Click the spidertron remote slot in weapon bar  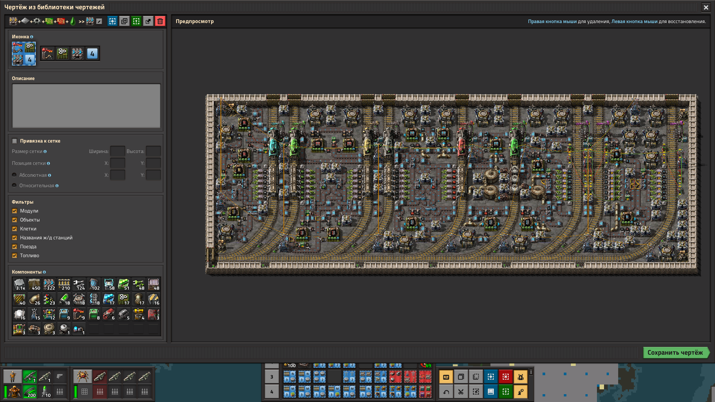pos(82,377)
